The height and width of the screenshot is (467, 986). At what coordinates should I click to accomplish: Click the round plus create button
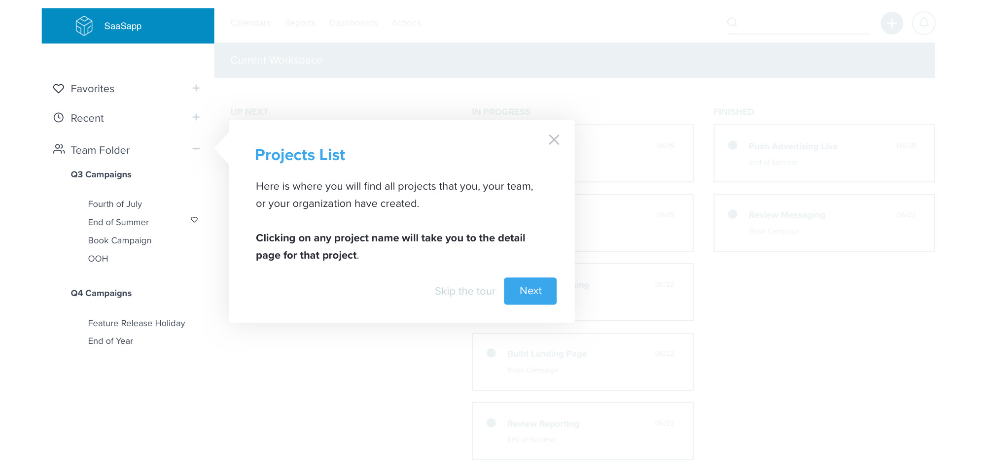(x=892, y=23)
